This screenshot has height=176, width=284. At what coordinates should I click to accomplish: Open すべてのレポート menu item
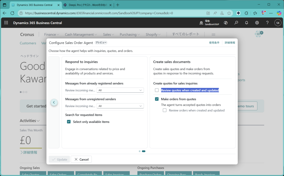pyautogui.click(x=186, y=34)
